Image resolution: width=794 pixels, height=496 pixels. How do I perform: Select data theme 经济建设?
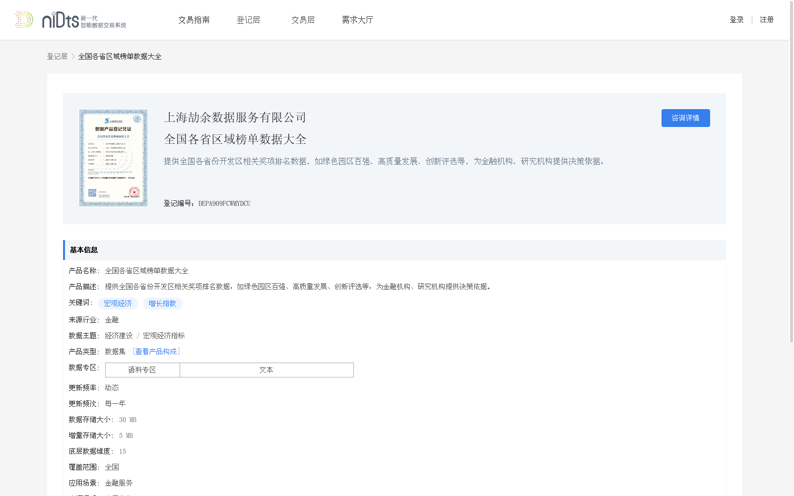119,336
